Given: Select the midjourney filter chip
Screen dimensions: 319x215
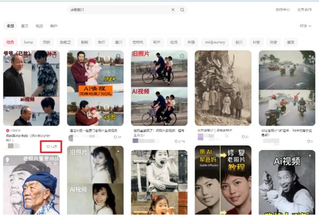Looking at the screenshot, I should [x=215, y=42].
